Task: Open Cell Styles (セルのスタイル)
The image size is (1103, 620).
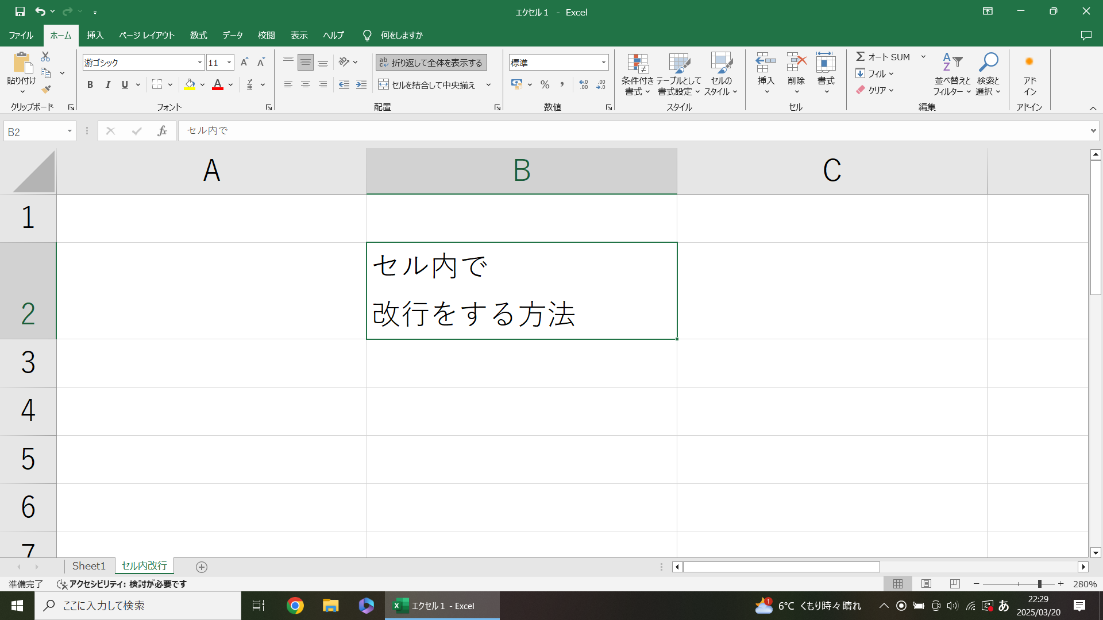Action: (721, 74)
